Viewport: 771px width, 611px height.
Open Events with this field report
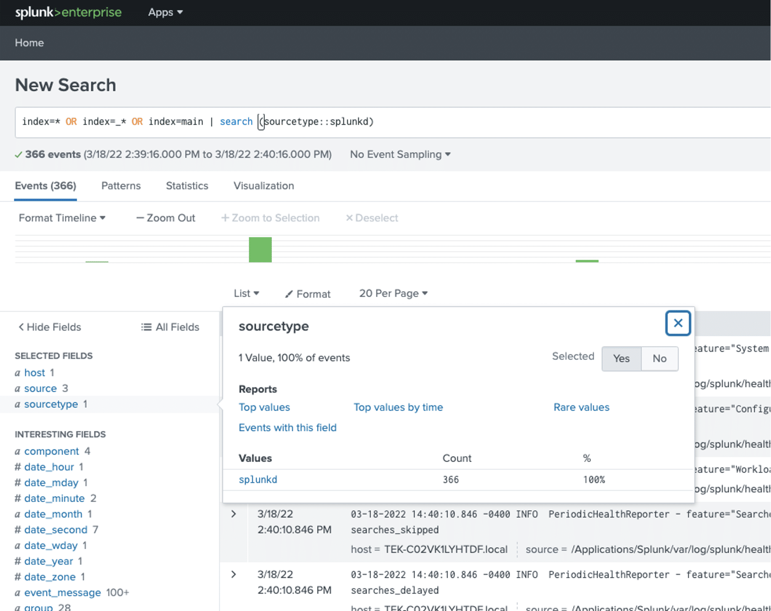coord(287,428)
